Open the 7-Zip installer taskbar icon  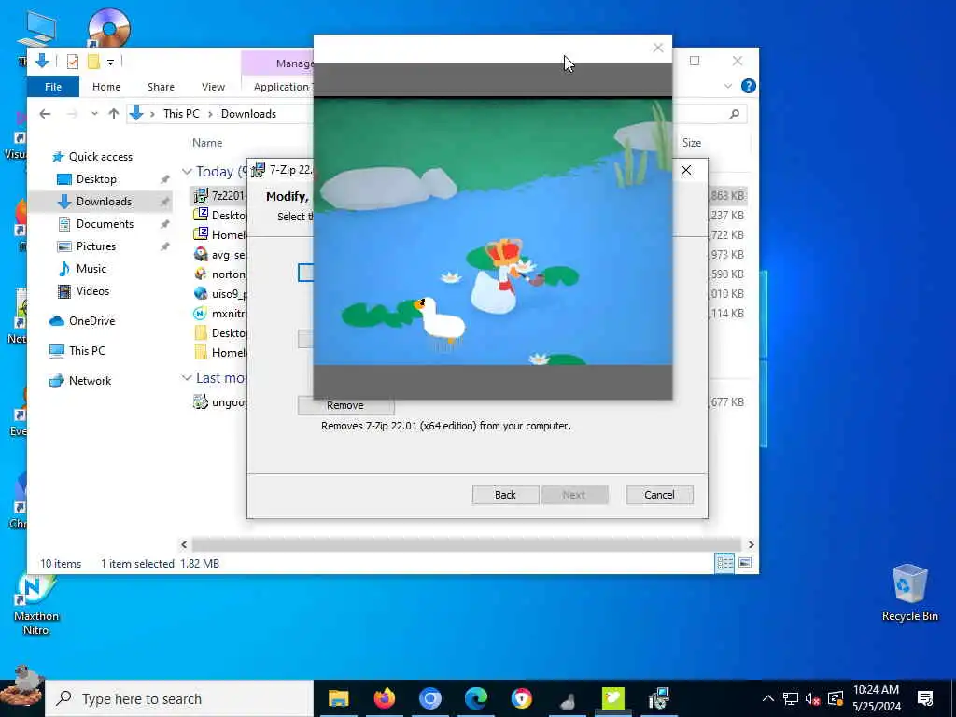click(659, 698)
